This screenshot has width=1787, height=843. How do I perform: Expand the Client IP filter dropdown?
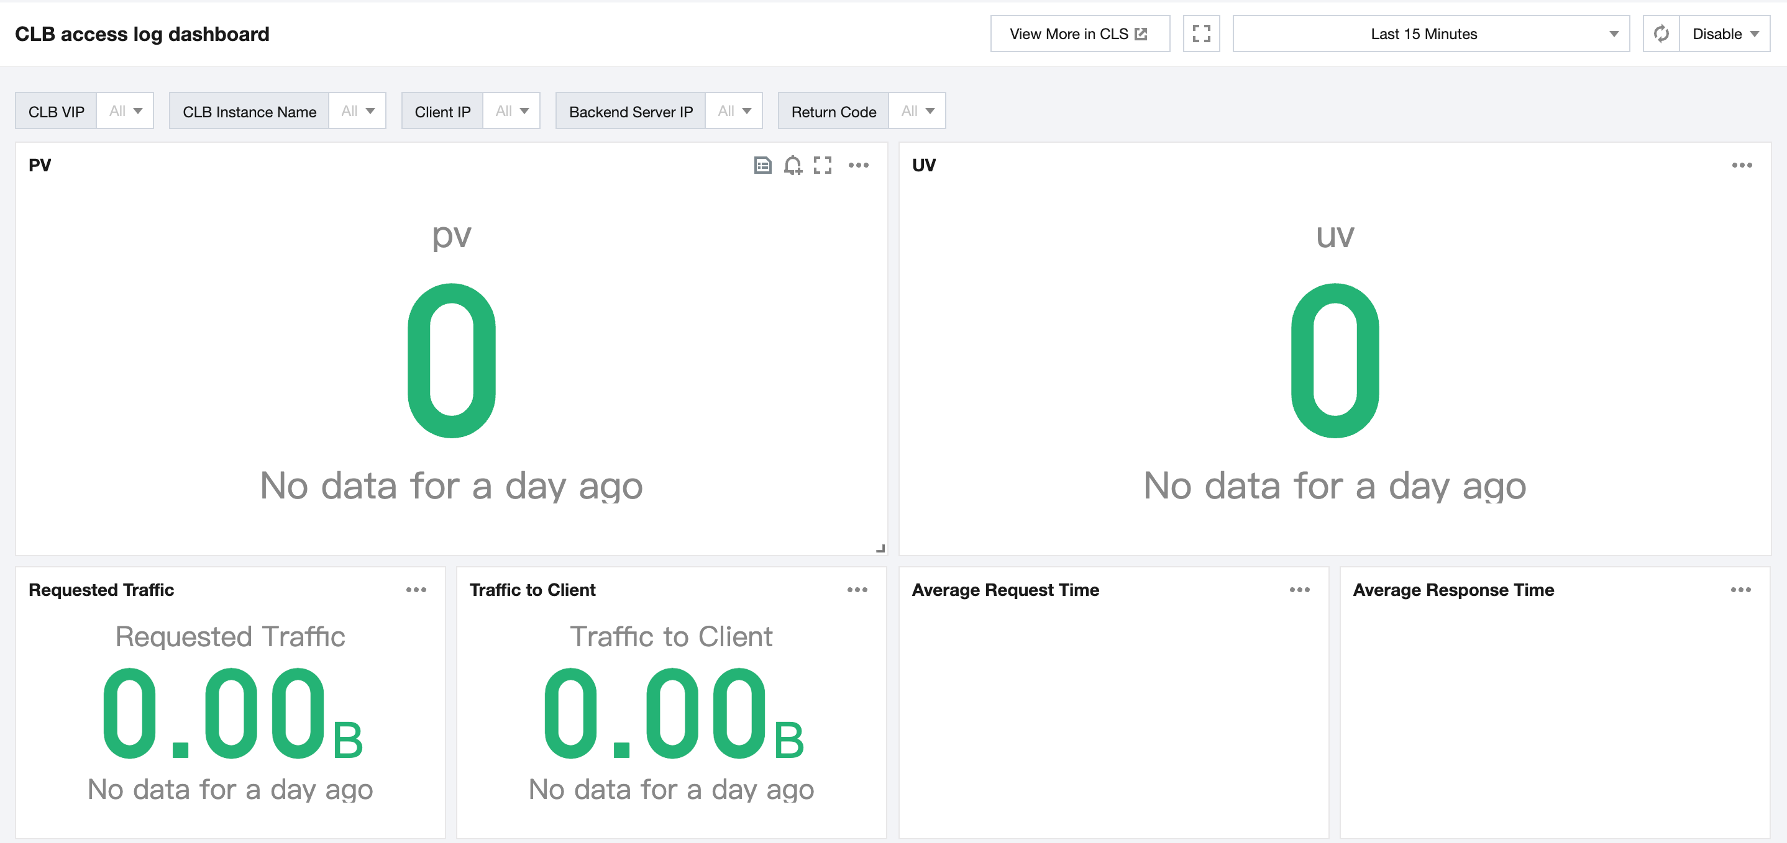(x=512, y=111)
